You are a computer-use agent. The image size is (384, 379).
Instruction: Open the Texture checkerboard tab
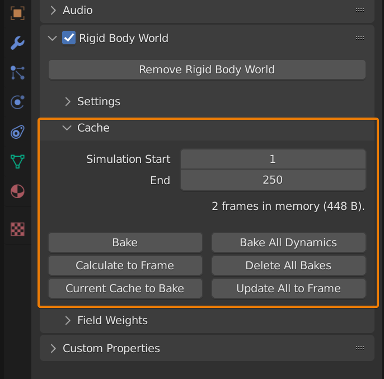click(x=17, y=228)
